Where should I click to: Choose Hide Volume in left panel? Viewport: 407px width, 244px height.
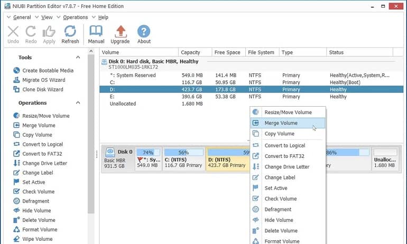32,211
